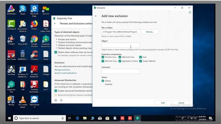Image resolution: width=221 pixels, height=124 pixels.
Task: Open Task View on the taskbar
Action: 69,118
